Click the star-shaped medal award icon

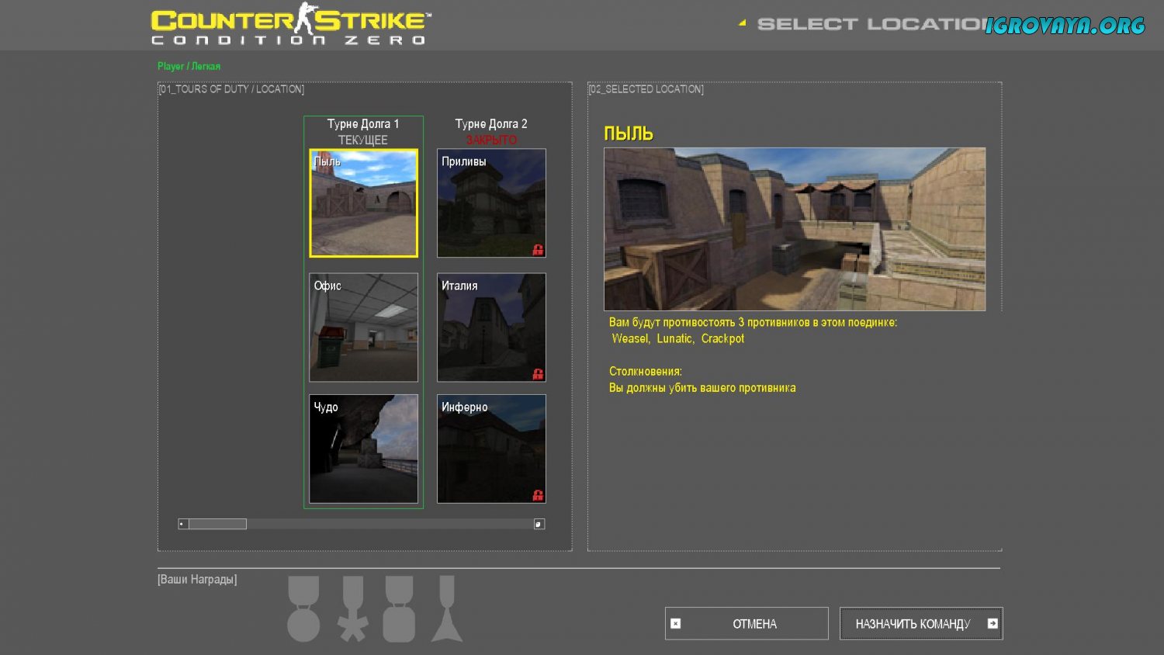pos(353,609)
